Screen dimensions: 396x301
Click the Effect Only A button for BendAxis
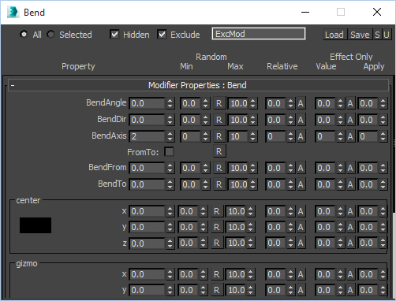pyautogui.click(x=350, y=136)
